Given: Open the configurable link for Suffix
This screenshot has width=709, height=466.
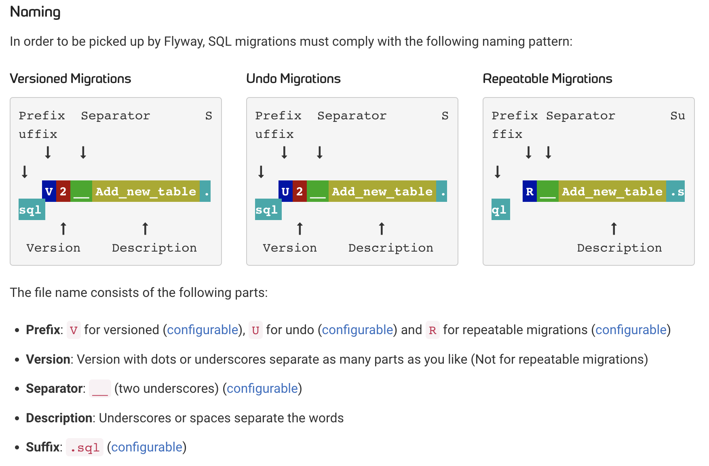Looking at the screenshot, I should (x=147, y=447).
